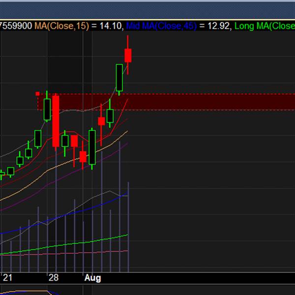Screen dimensions: 295x295
Task: Click the orange MA(Close,15) indicator label
Action: [61, 26]
